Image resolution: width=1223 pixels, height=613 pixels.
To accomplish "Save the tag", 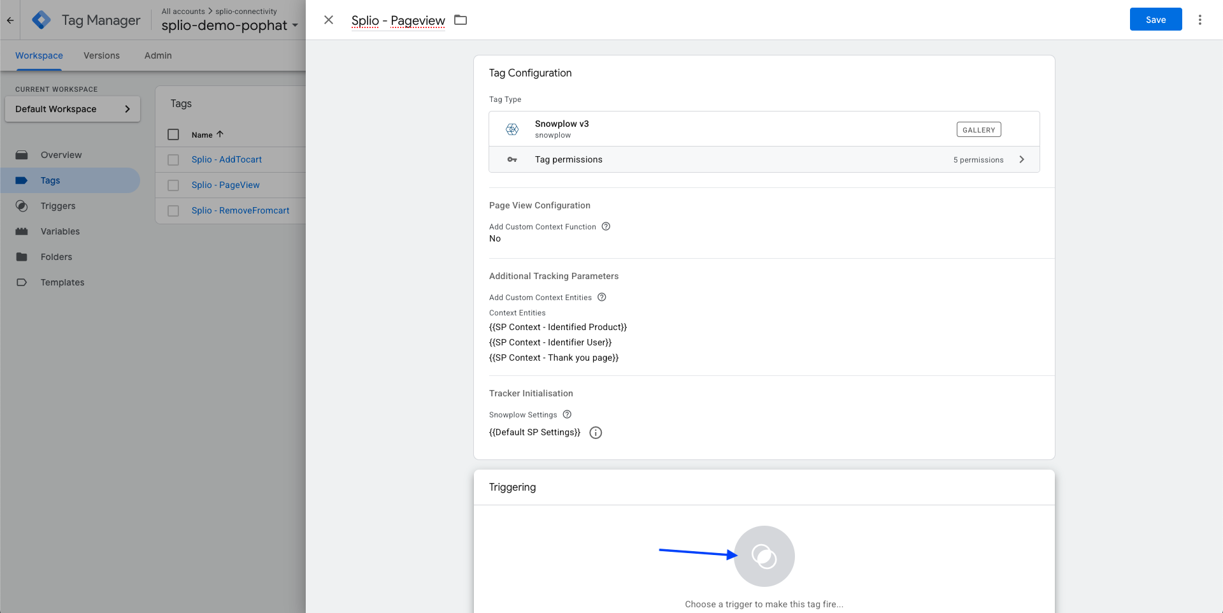I will click(x=1155, y=19).
